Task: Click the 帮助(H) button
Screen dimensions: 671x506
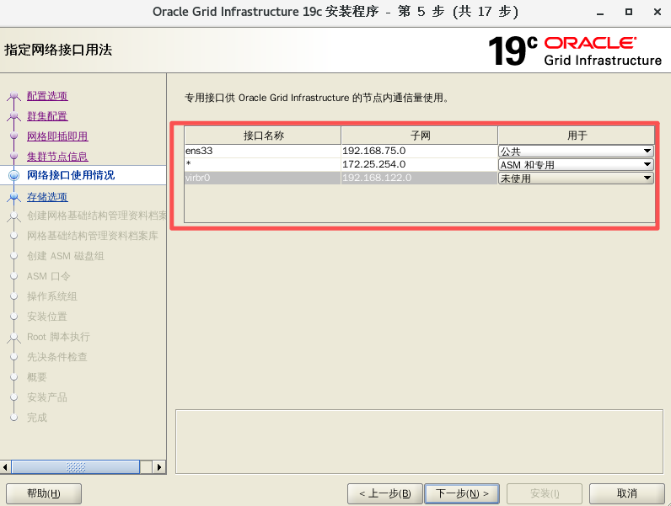Action: point(44,493)
